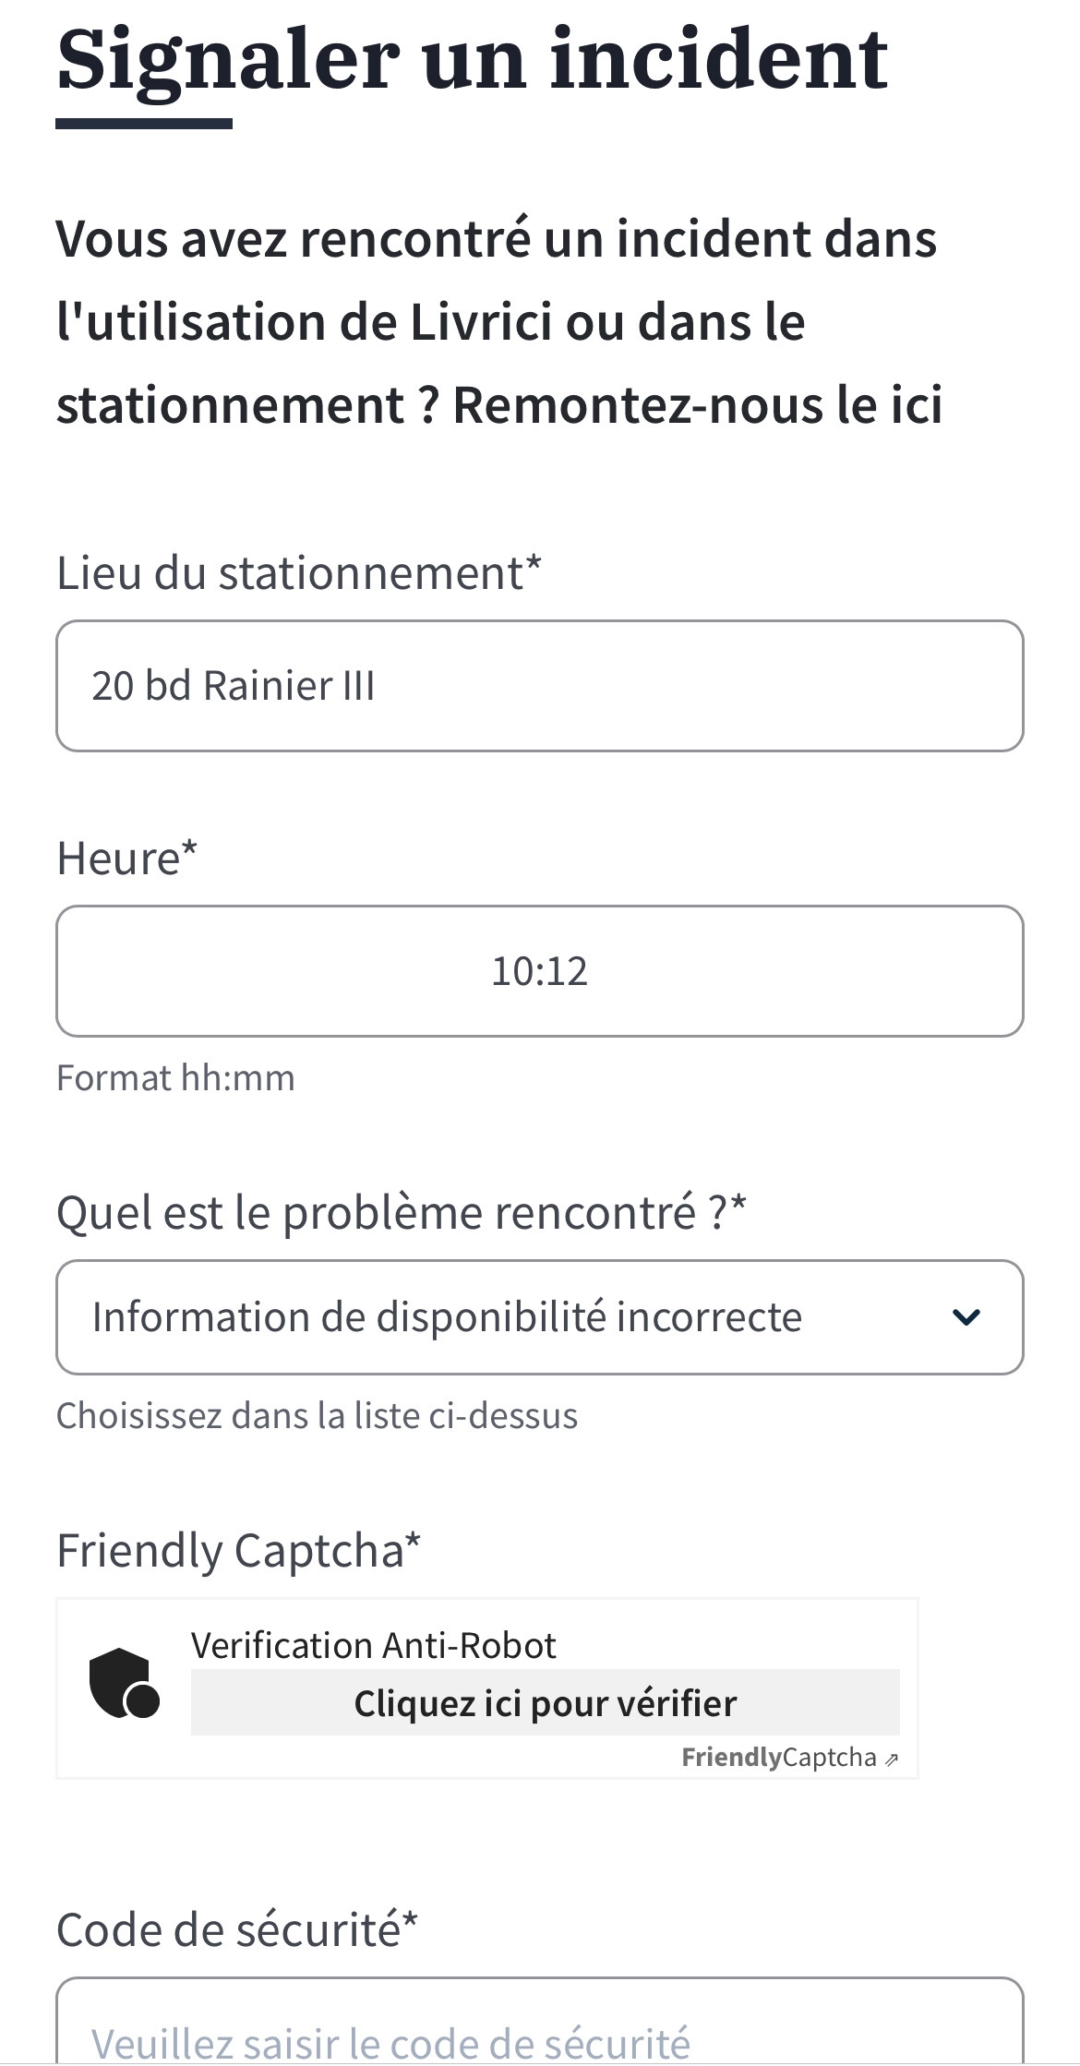The height and width of the screenshot is (2066, 1080).
Task: Click the 'Lieu du stationnement' label
Action: [x=299, y=573]
